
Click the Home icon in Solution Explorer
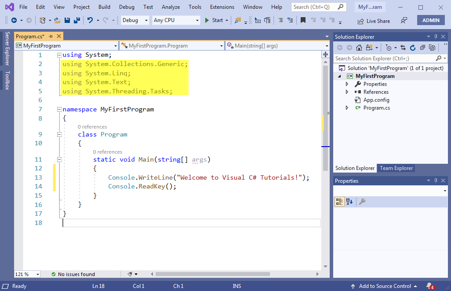pyautogui.click(x=359, y=48)
